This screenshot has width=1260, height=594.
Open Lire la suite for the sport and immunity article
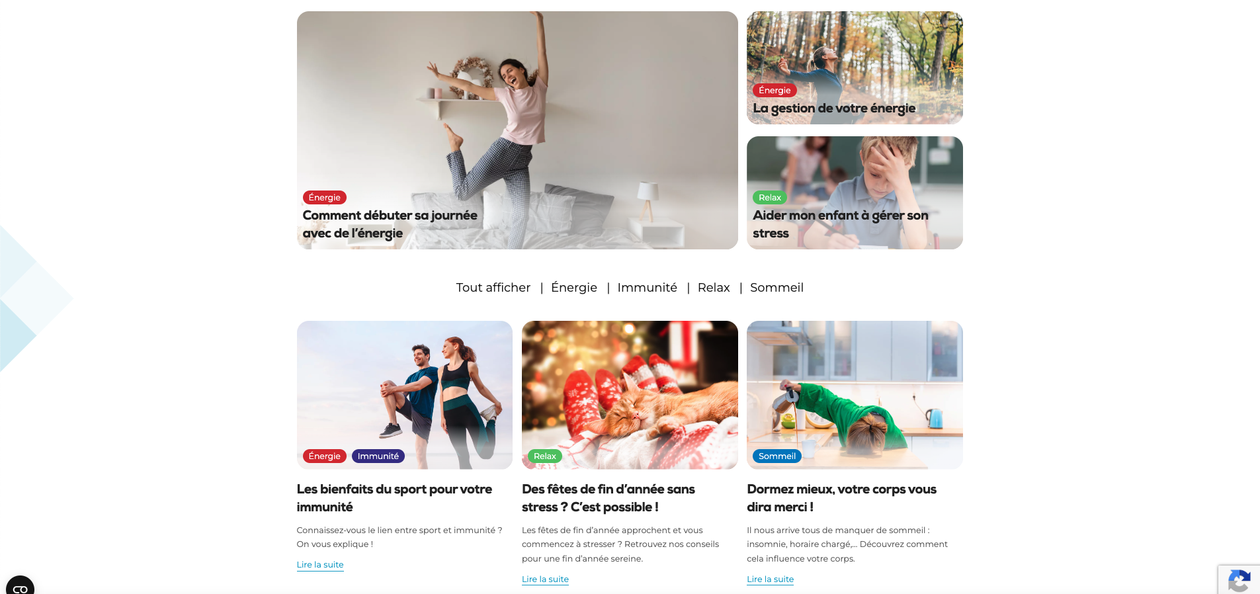[x=320, y=565]
